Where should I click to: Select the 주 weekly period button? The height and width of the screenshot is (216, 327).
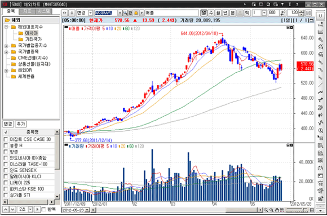coord(211,13)
